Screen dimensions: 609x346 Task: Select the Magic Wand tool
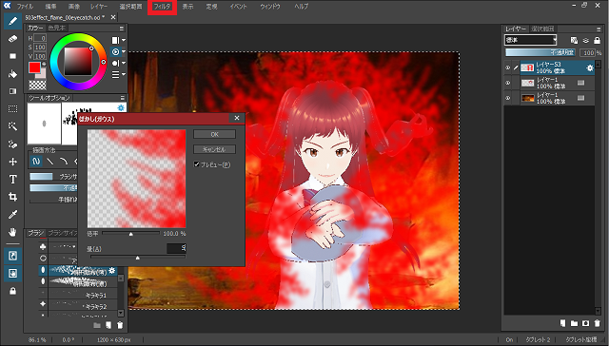coord(12,126)
